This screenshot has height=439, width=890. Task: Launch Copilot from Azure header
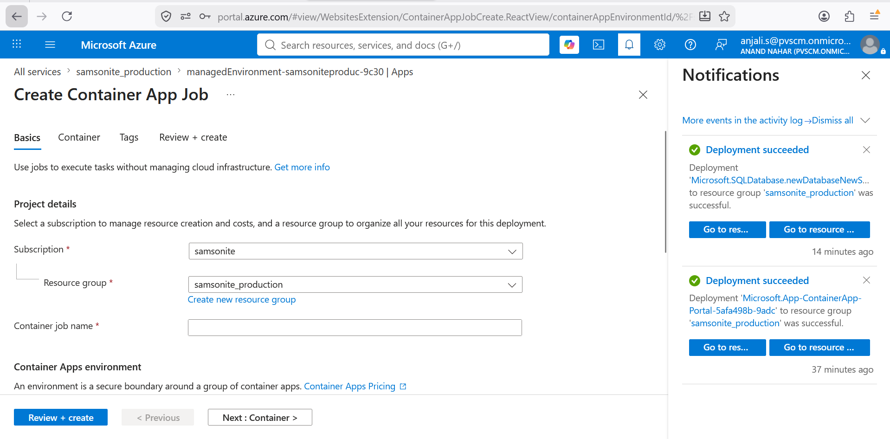coord(569,45)
